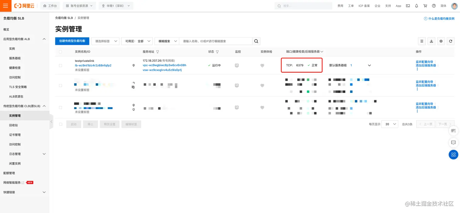Screen dimensions: 460x213
Task: Open the shopping cart icon
Action: [x=425, y=6]
